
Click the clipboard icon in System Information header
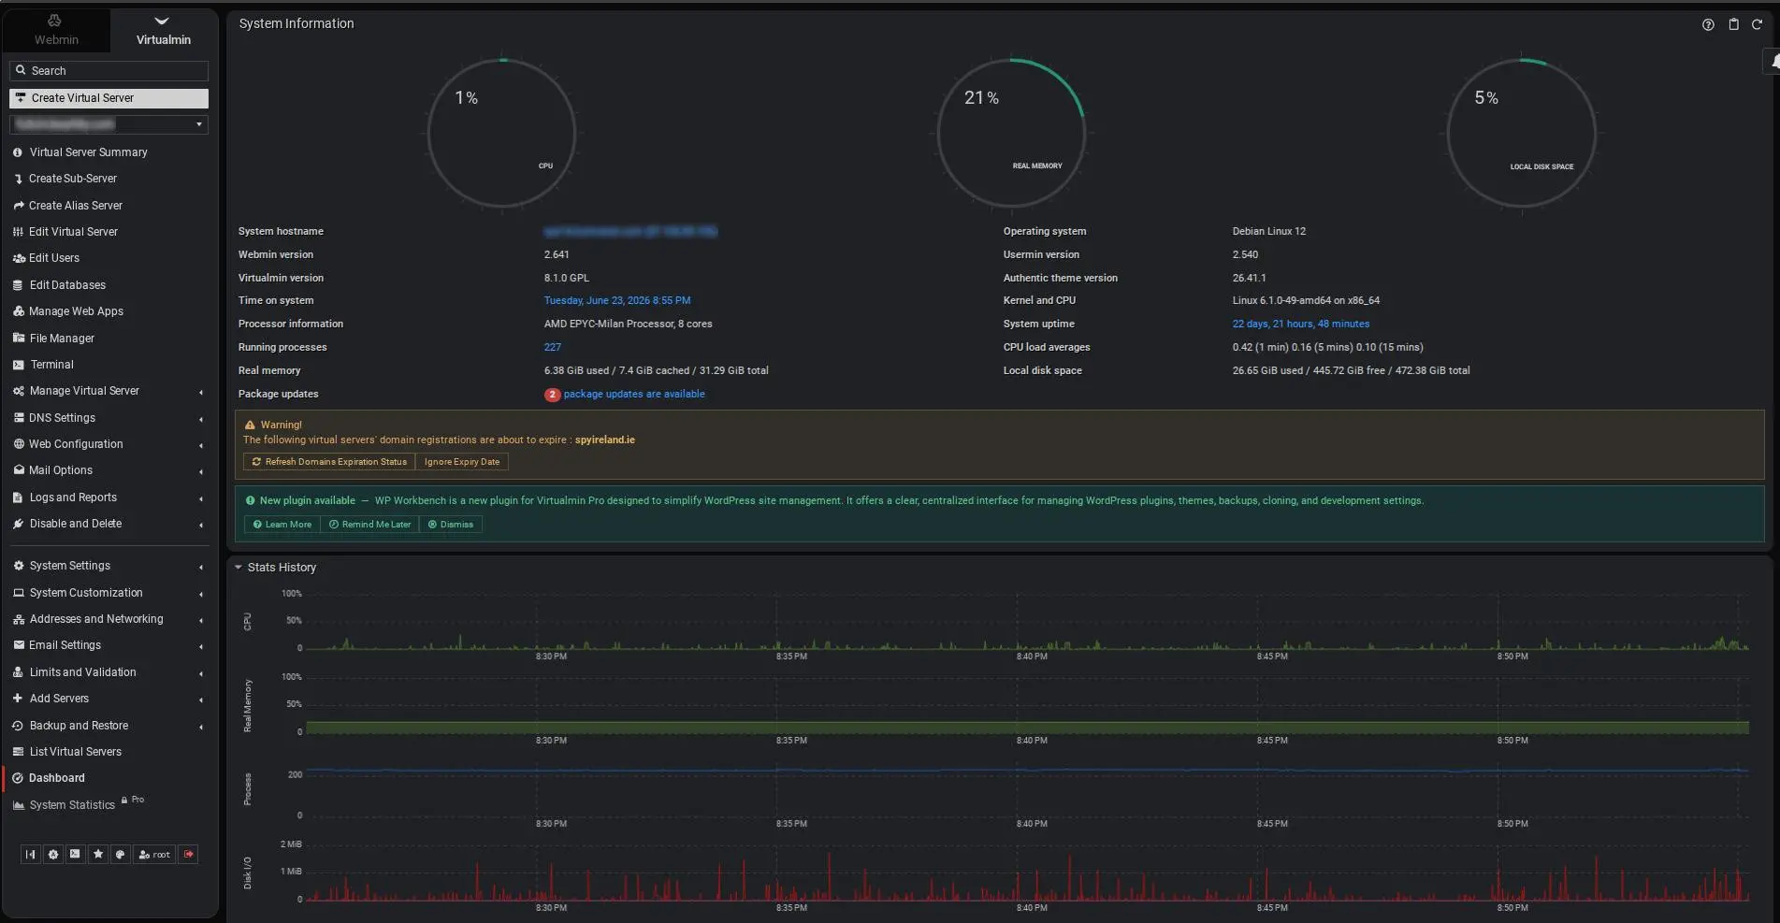(x=1733, y=24)
